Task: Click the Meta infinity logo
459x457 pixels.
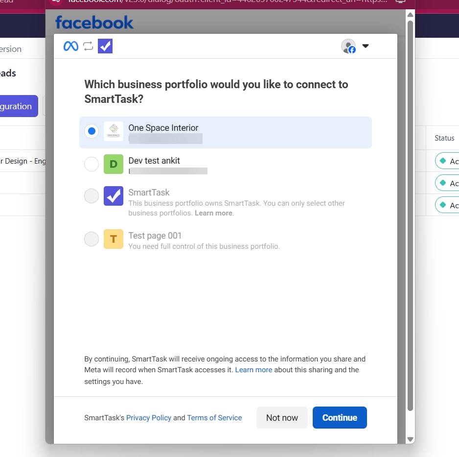Action: point(70,46)
